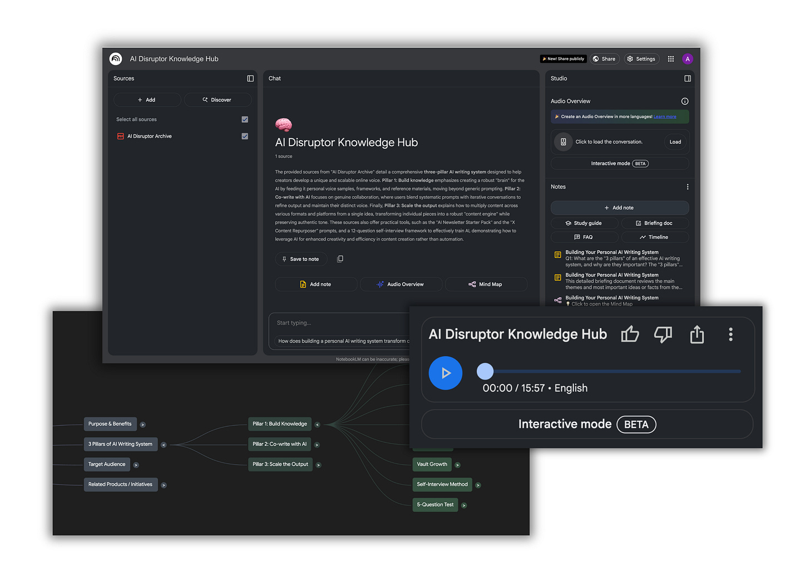Click Save to note button
This screenshot has height=578, width=810.
(301, 259)
